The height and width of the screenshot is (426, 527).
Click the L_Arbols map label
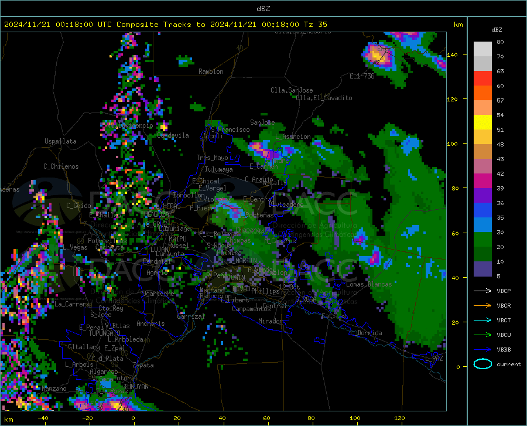[79, 364]
